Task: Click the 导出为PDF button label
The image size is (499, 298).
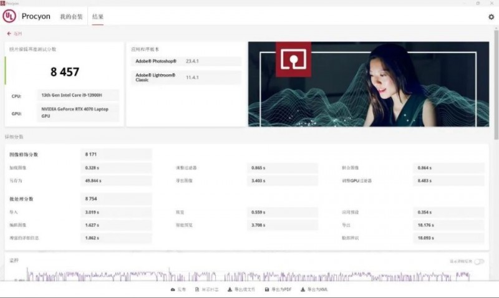Action: pos(281,290)
